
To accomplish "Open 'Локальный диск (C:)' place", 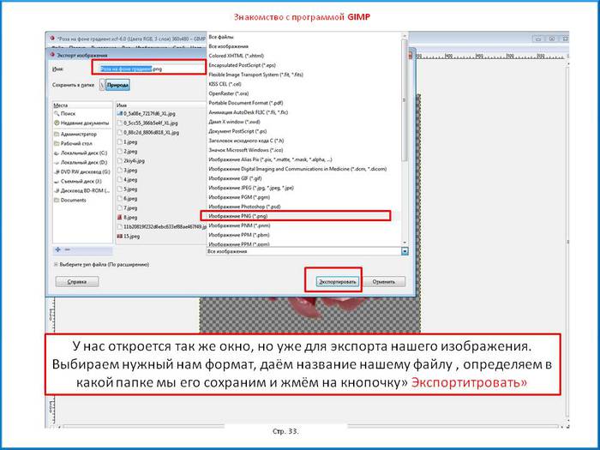I will (82, 153).
